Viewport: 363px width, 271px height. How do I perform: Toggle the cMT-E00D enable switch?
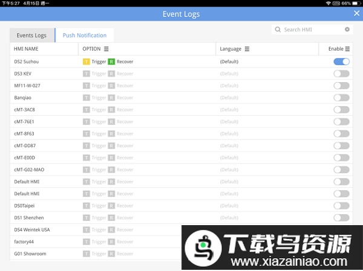coord(341,158)
